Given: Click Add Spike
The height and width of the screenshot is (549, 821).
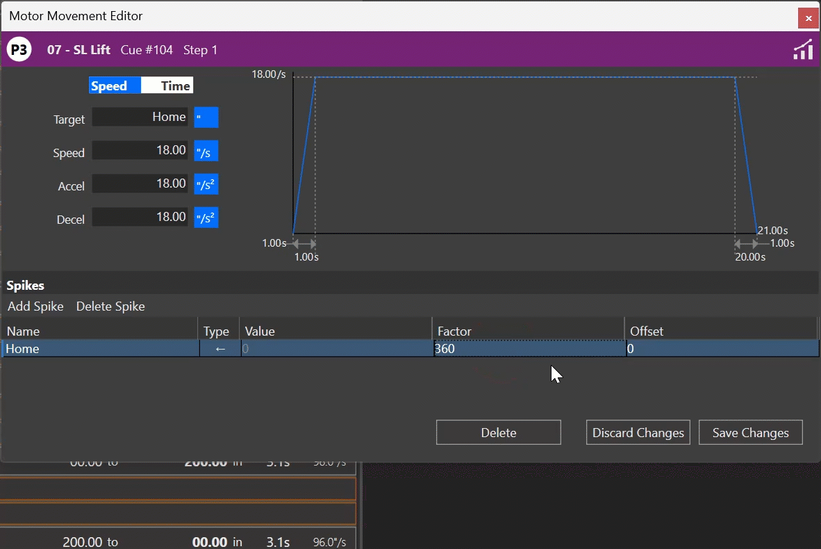Looking at the screenshot, I should point(35,306).
